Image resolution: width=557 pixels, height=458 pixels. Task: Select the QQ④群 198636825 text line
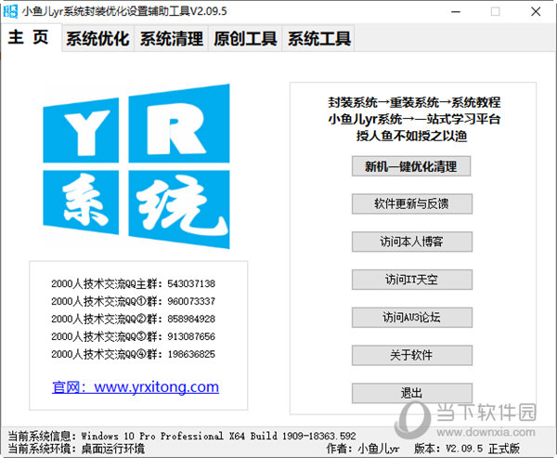point(133,354)
